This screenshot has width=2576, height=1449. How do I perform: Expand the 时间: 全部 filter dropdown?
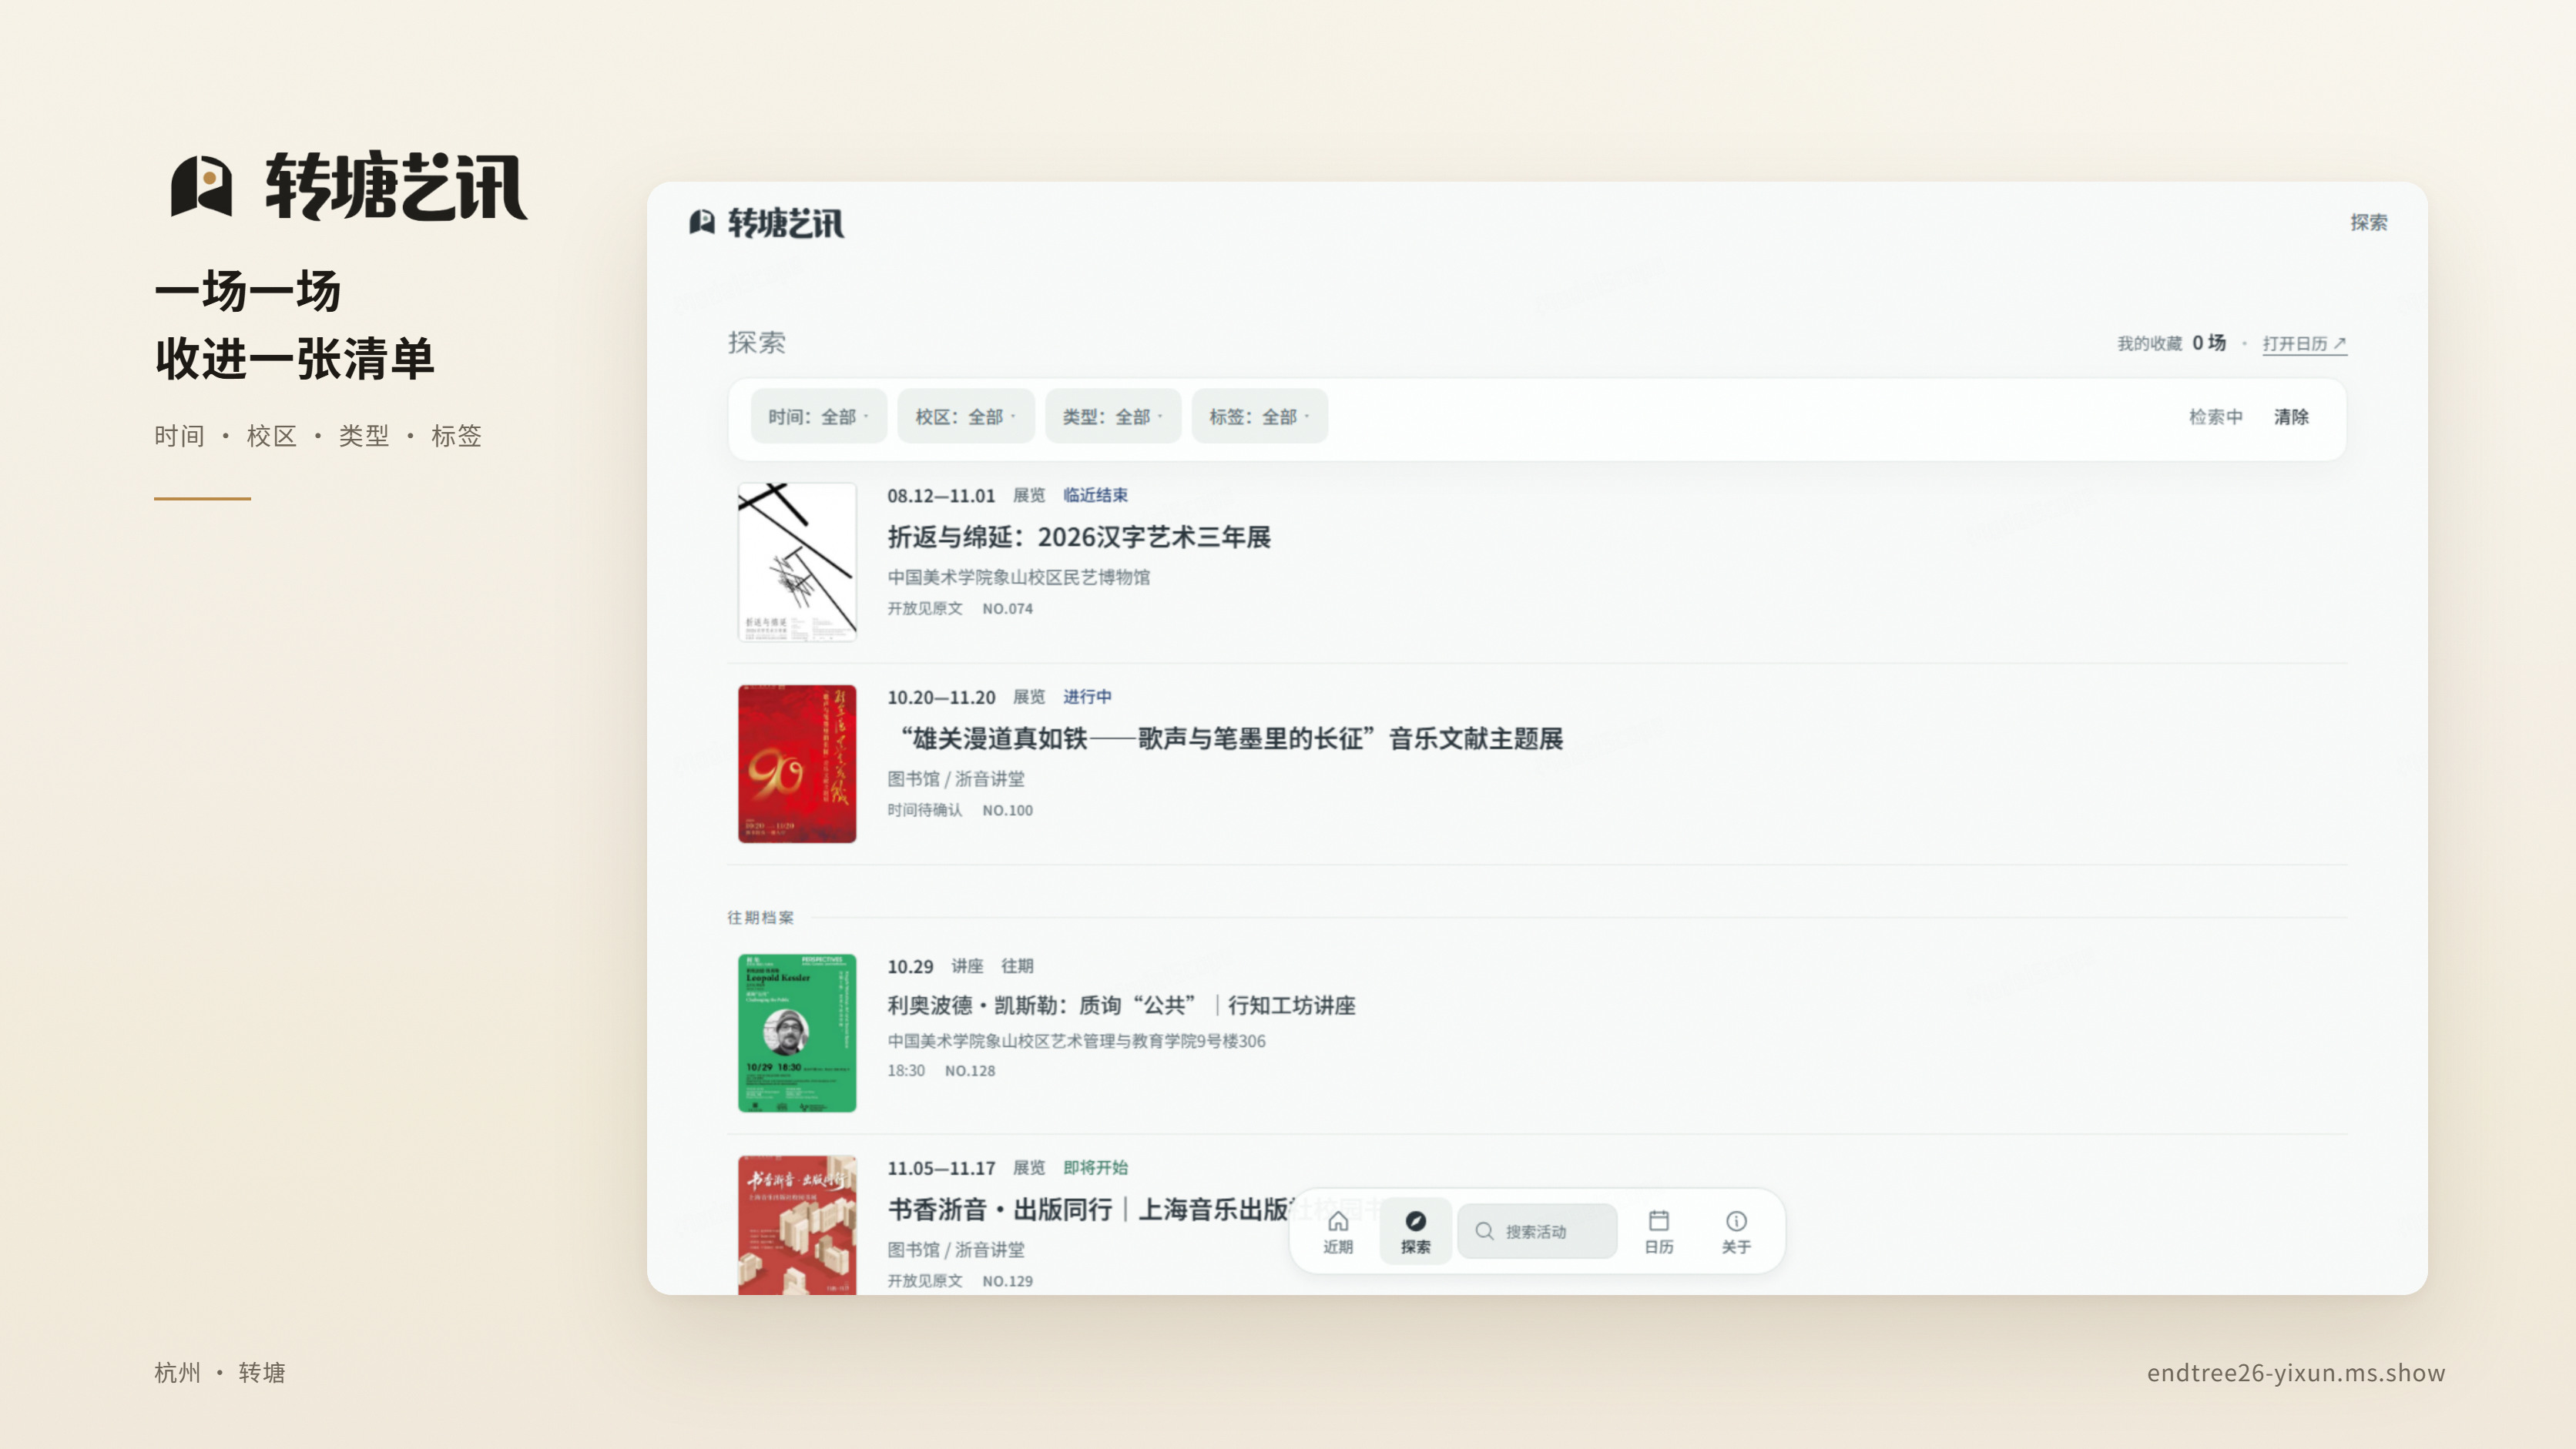point(818,417)
